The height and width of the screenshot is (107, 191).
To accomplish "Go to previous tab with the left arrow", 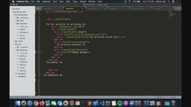I will click(37, 8).
